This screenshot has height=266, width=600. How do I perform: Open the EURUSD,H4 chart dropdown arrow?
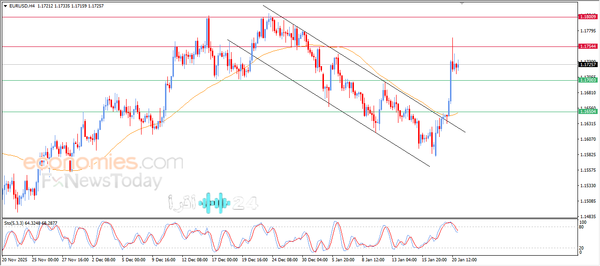click(x=5, y=6)
